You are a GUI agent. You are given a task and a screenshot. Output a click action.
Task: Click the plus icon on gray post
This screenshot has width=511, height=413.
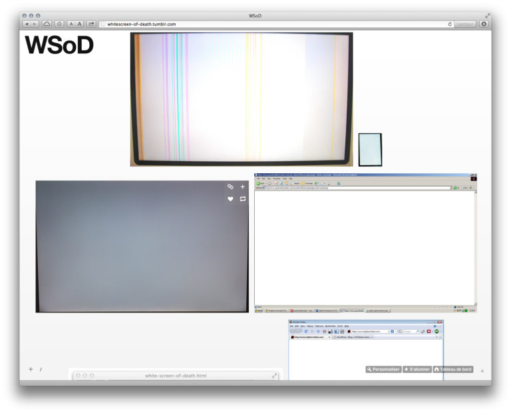(242, 187)
